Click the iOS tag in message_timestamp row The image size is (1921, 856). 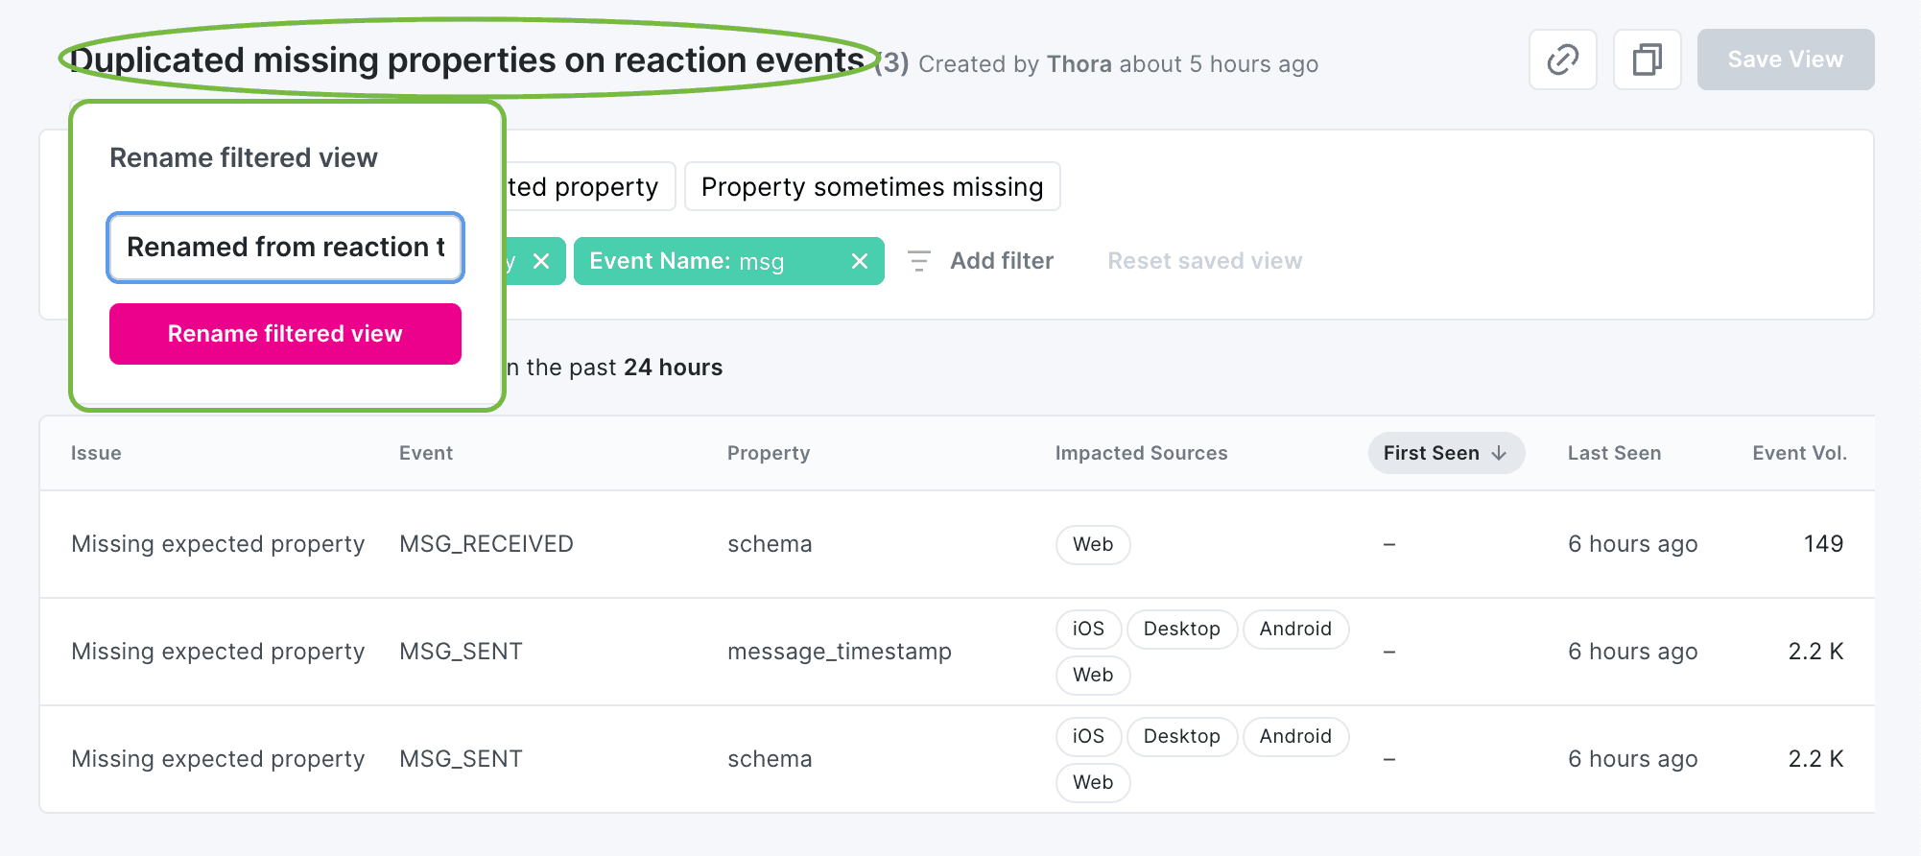pos(1088,629)
